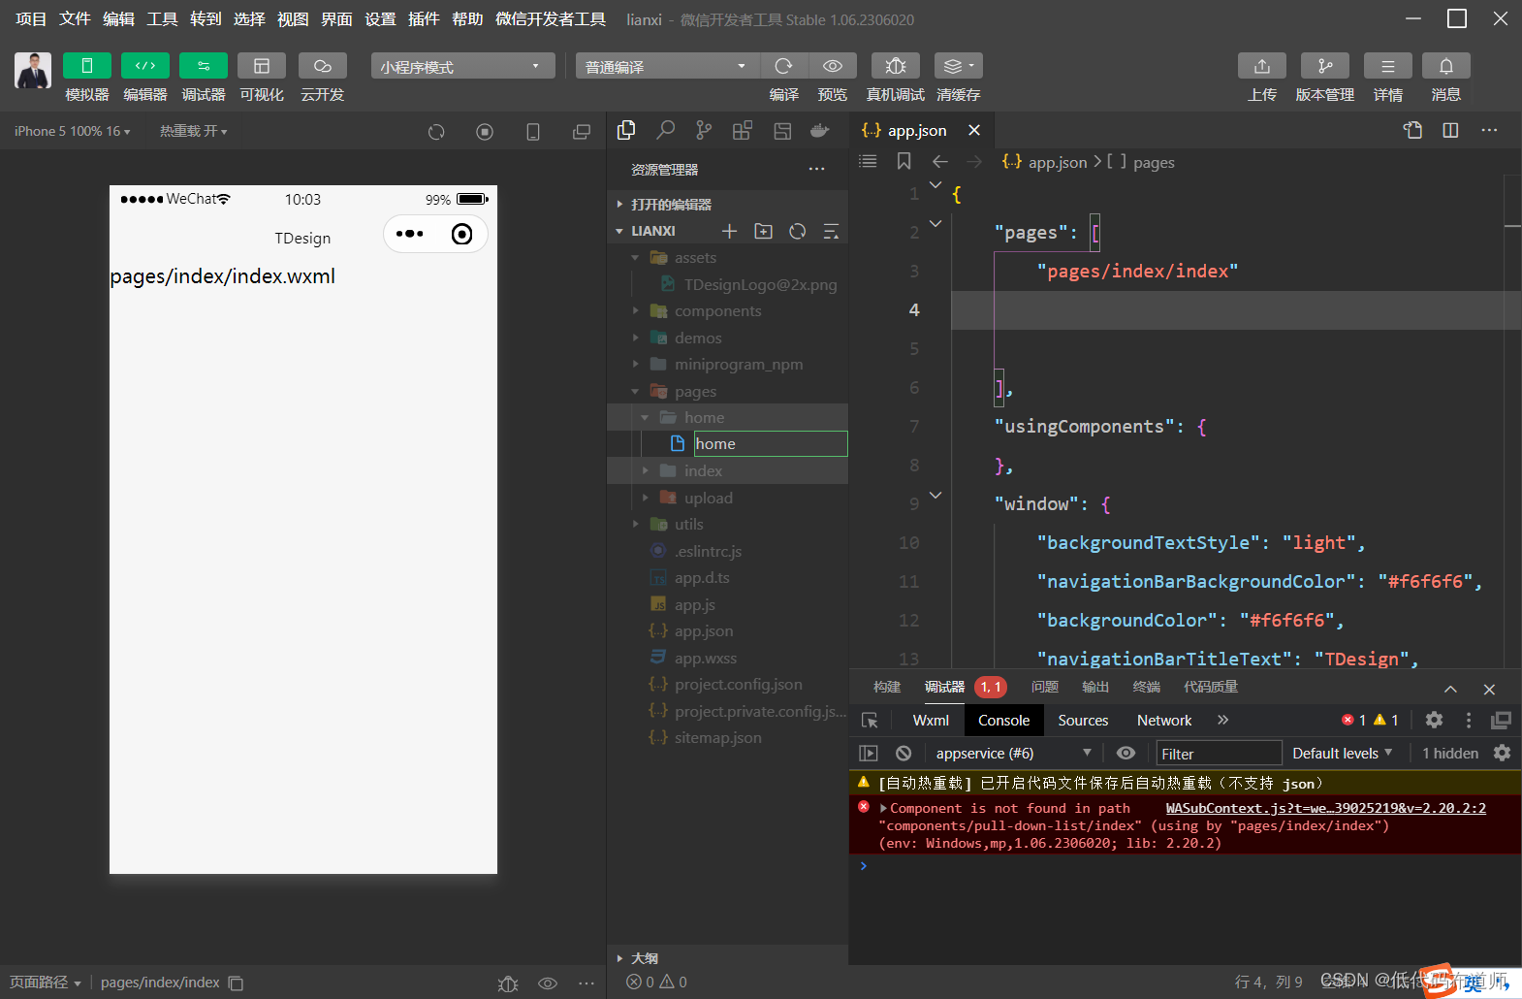
Task: Open the hot reload dropdown
Action: [194, 131]
